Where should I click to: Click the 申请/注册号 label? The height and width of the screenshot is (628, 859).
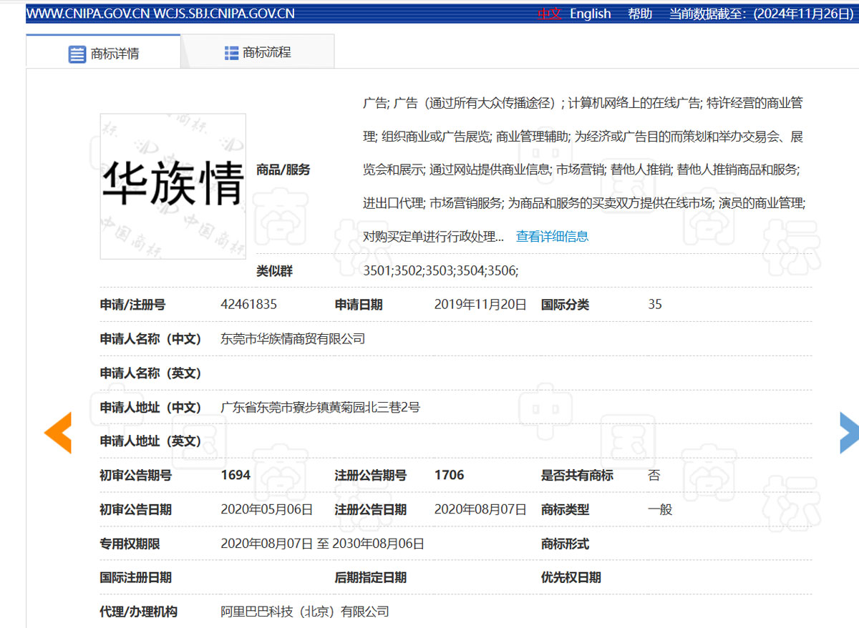[x=132, y=305]
